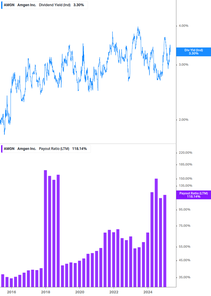The height and width of the screenshot is (296, 211).
Task: Select the purple Payout Ratio (LTM) 118.14% tag
Action: (194, 195)
